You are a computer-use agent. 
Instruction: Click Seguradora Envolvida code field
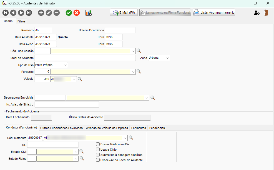(x=50, y=98)
